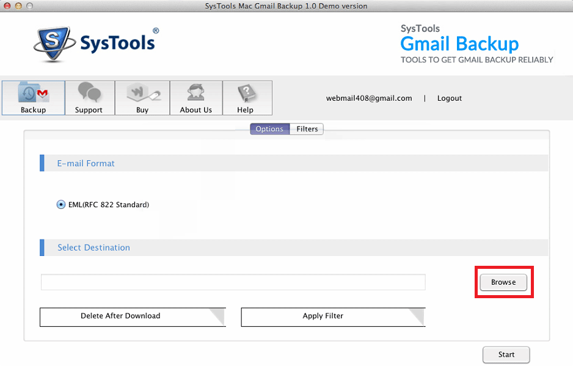Viewport: 573px width, 366px height.
Task: Open the Backup toolbar section
Action: (33, 98)
